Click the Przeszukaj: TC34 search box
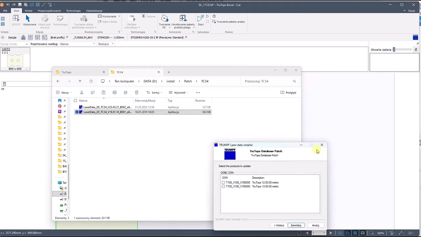The width and height of the screenshot is (421, 237). [x=270, y=81]
